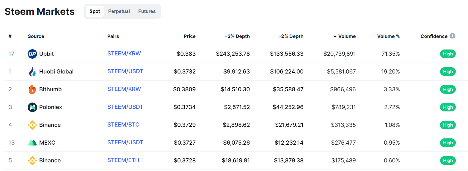
Task: Click the High badge in Upbit row
Action: pos(448,54)
